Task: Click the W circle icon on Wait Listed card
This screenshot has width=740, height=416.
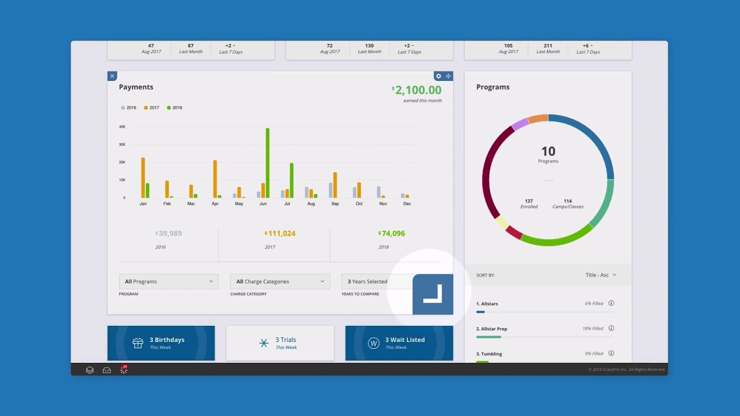Action: [x=373, y=343]
